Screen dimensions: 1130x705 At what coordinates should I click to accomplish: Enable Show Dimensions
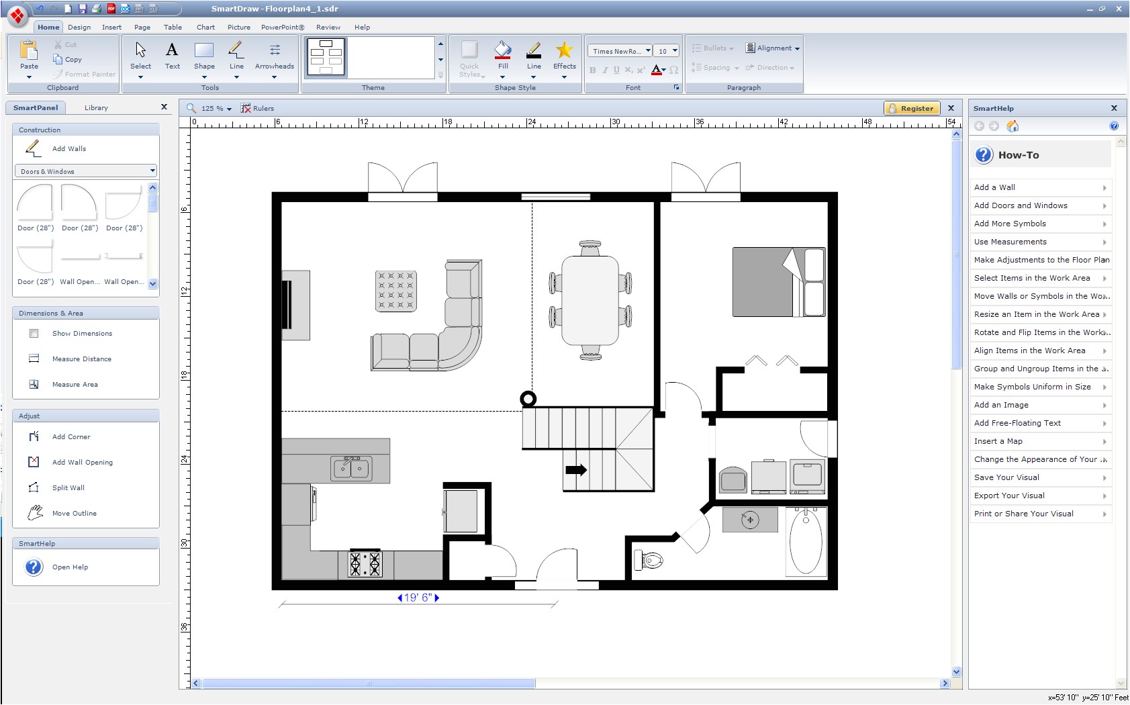[x=82, y=333]
